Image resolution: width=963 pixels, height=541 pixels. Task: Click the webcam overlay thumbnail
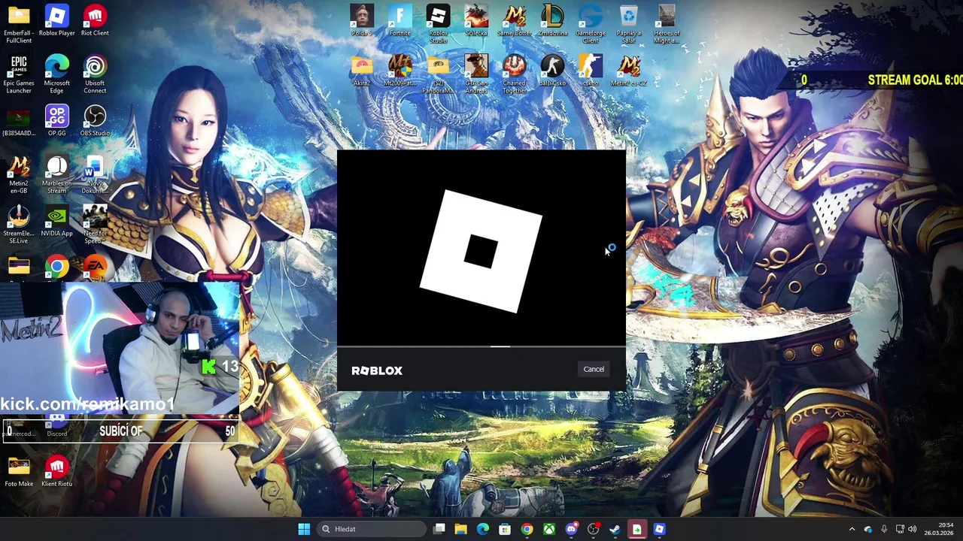(x=120, y=347)
